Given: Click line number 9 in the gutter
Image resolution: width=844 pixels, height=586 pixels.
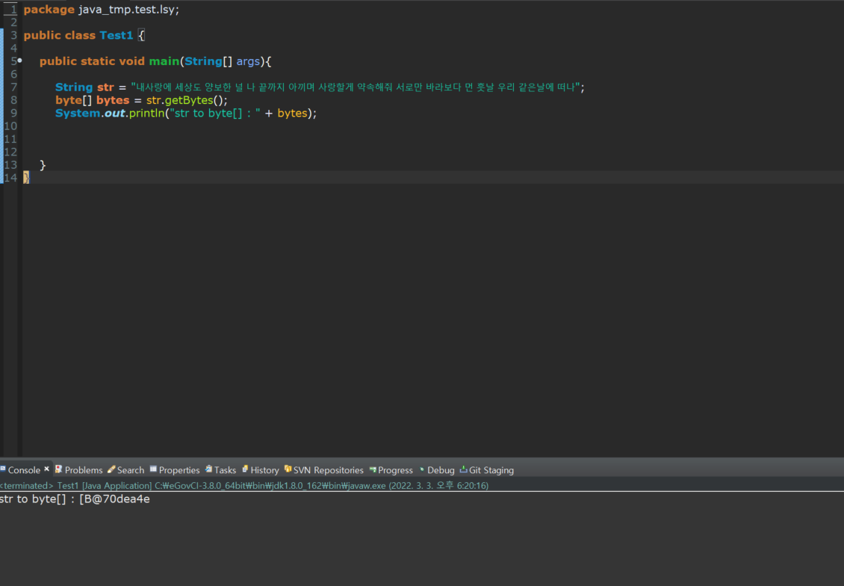Looking at the screenshot, I should [x=13, y=113].
